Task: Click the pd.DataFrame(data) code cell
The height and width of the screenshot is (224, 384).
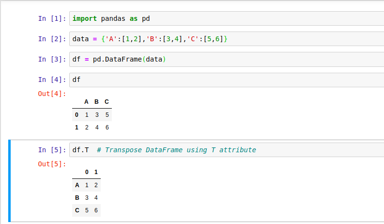Action: coord(227,59)
